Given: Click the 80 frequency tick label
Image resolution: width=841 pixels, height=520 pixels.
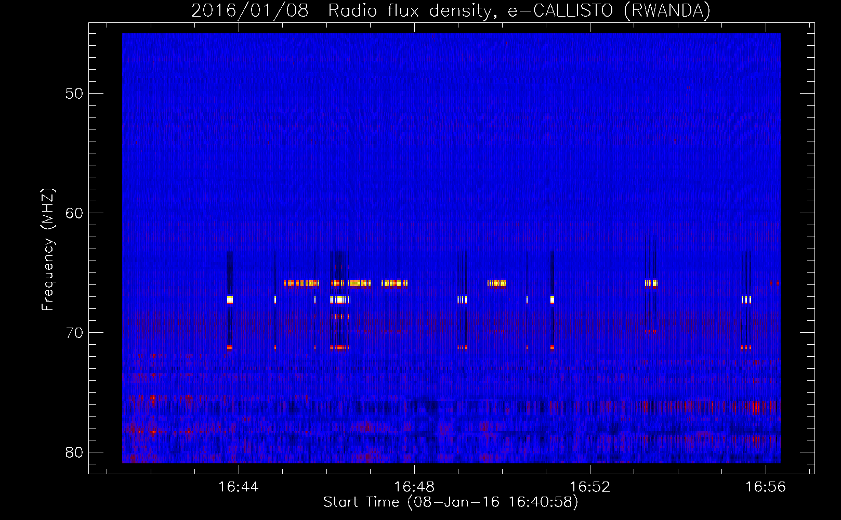Looking at the screenshot, I should pyautogui.click(x=74, y=452).
